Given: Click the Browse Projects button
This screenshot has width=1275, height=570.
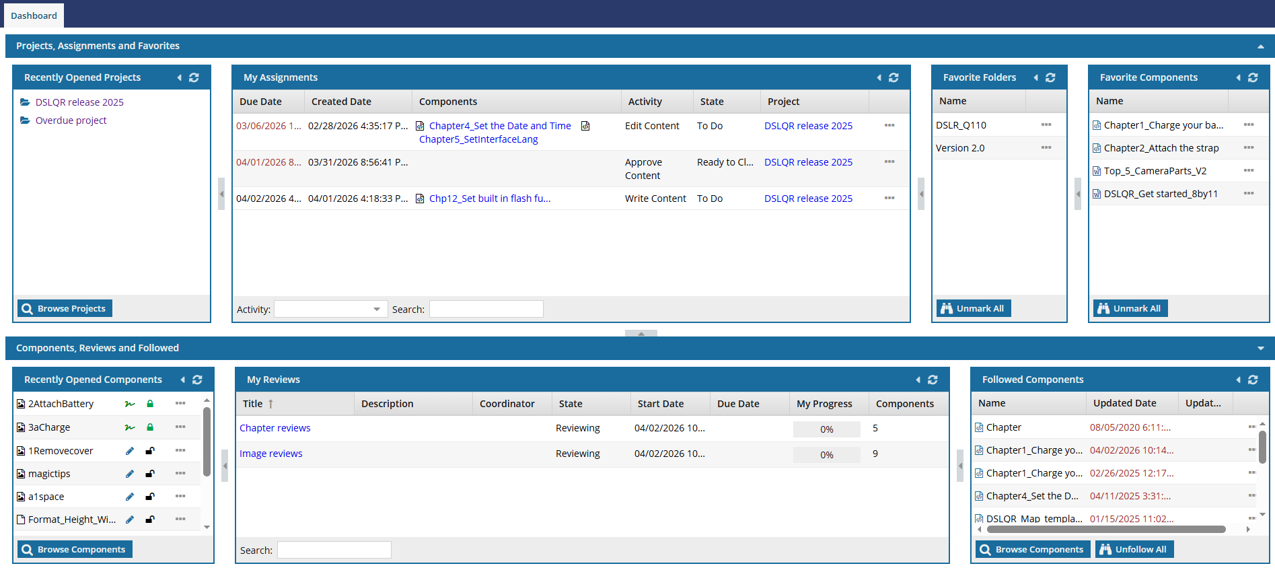Looking at the screenshot, I should click(65, 308).
